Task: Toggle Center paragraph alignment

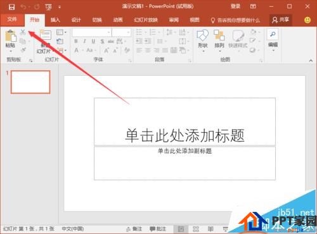Action: (x=148, y=50)
